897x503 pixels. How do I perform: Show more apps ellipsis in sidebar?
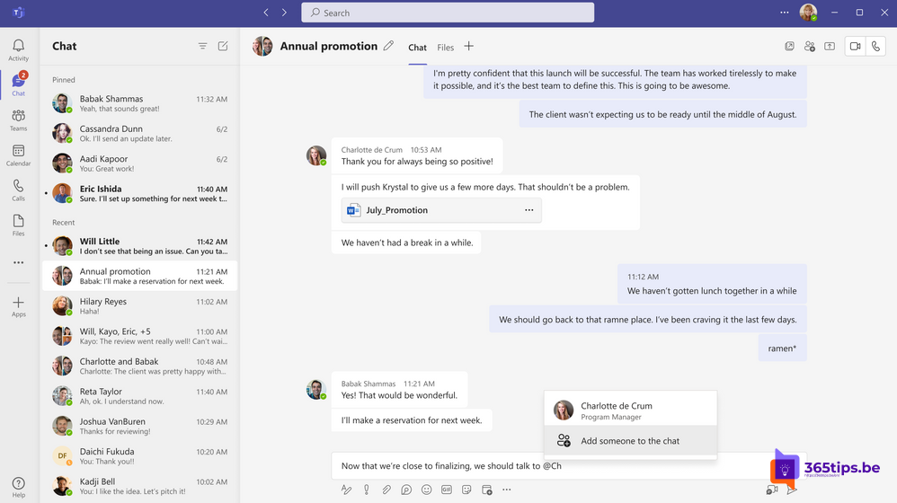18,262
